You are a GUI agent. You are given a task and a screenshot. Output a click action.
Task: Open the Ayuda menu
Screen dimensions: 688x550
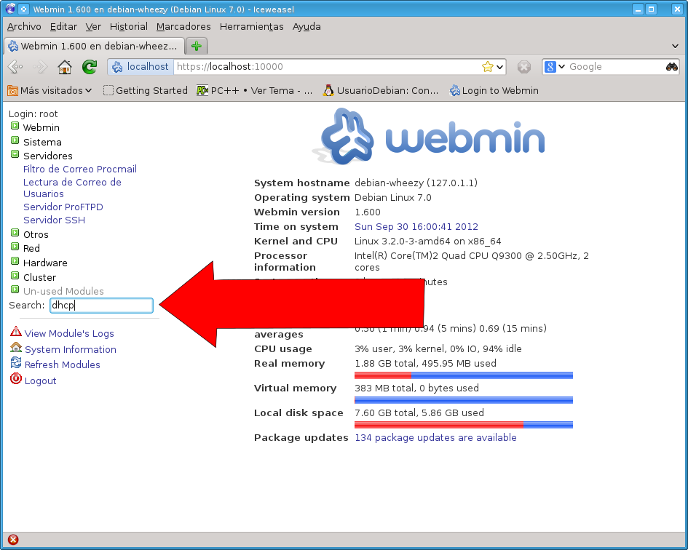307,27
